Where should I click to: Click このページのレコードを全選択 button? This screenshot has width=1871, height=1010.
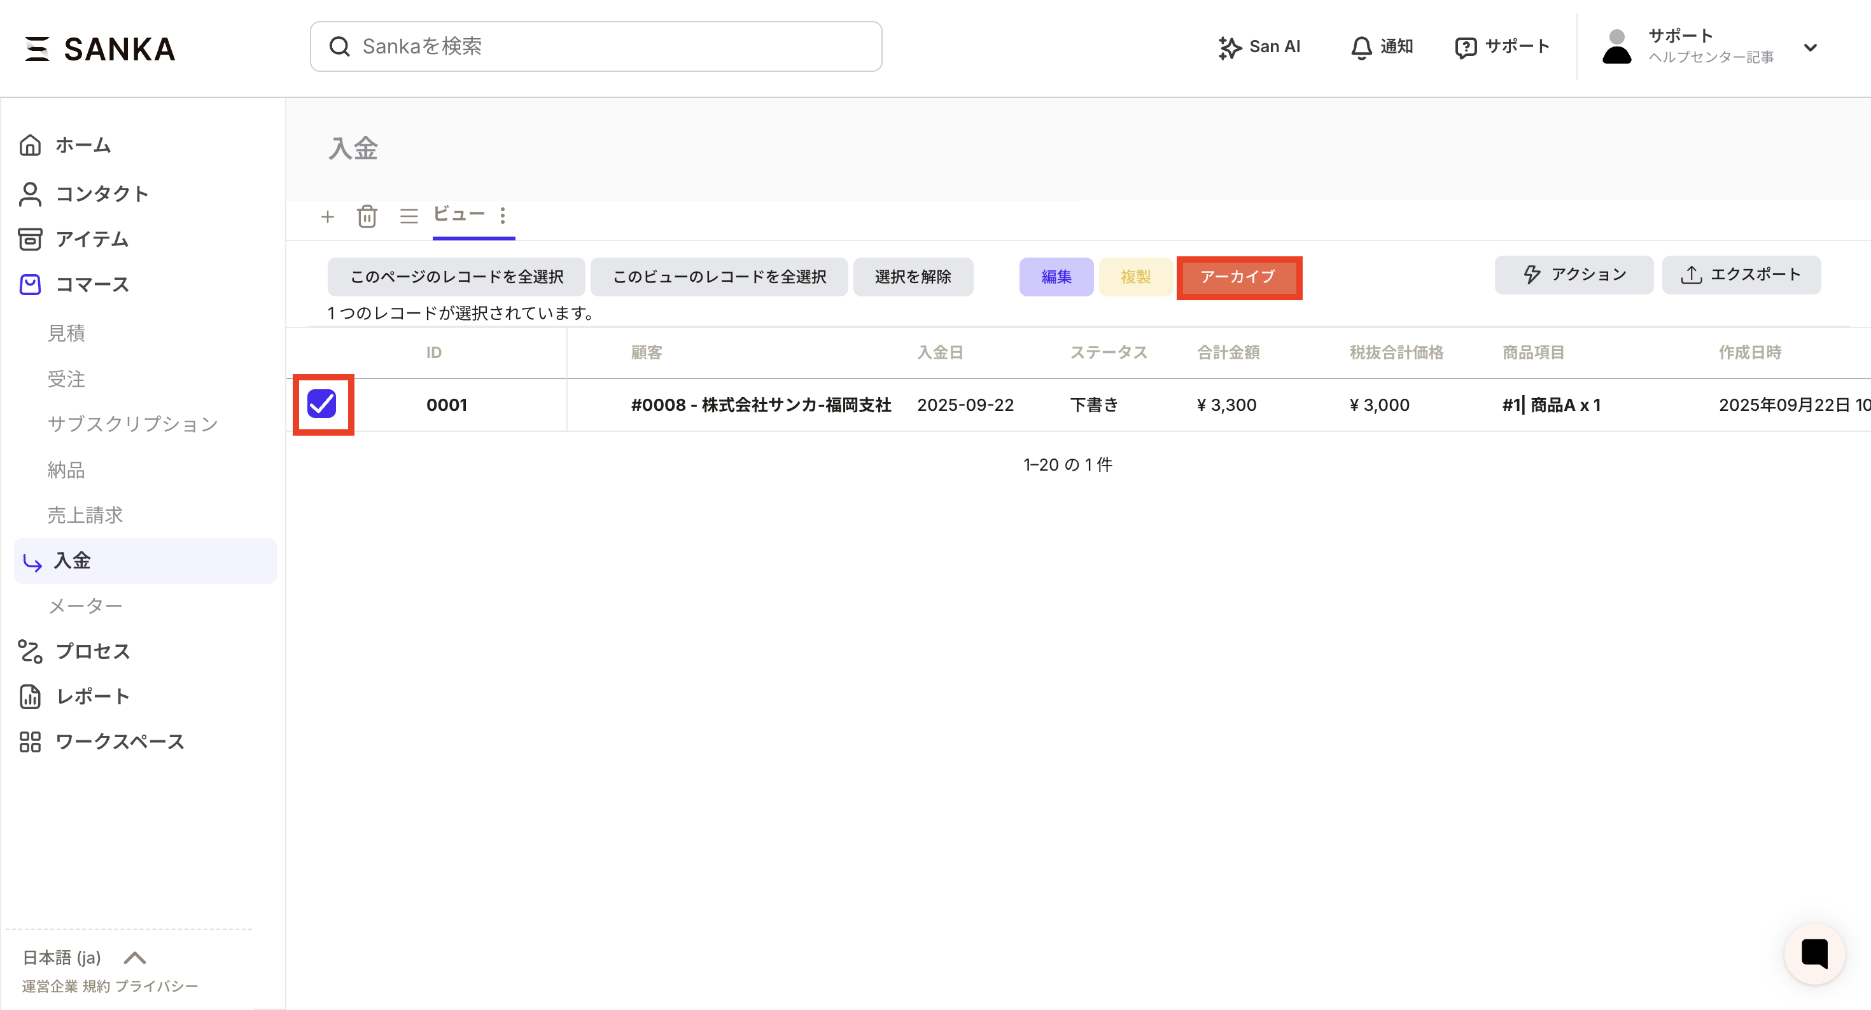[x=456, y=277]
